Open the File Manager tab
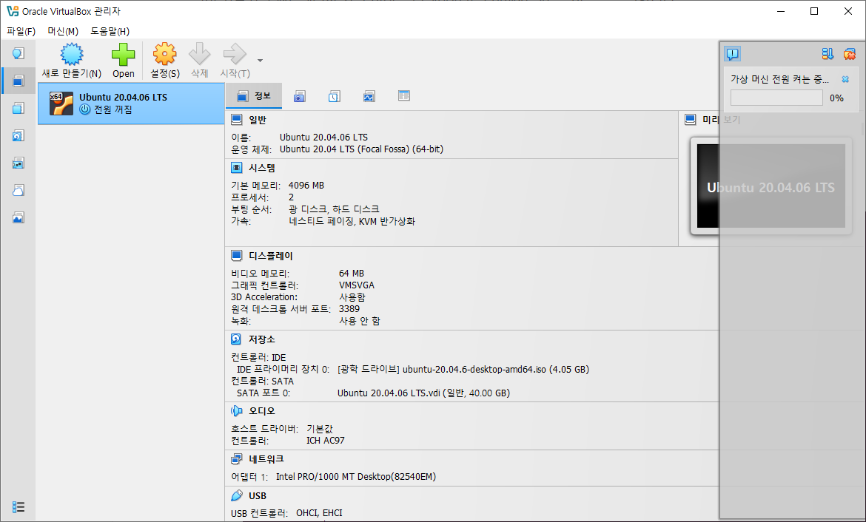This screenshot has width=866, height=522. [x=403, y=96]
